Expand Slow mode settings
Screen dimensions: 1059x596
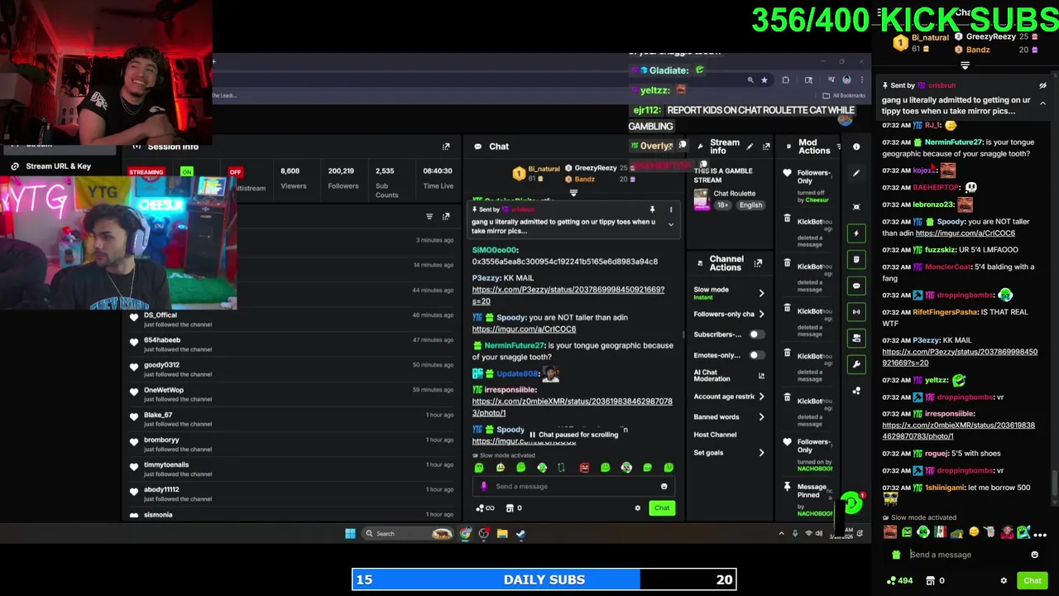click(761, 293)
